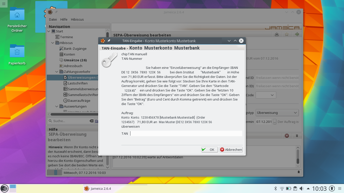Viewport: 344px width, 193px height.
Task: Click the virtual desktop pager
Action: click(13, 188)
